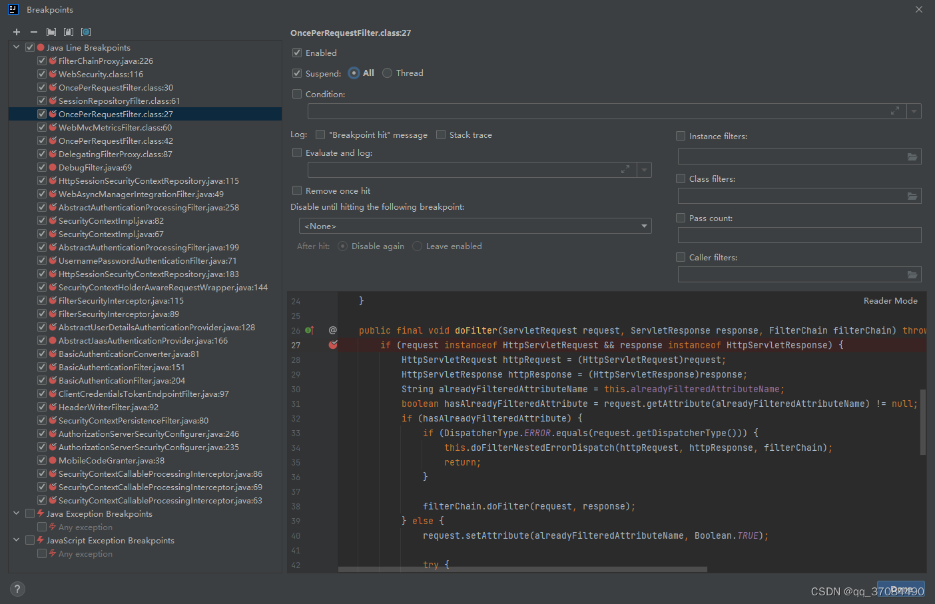Select Any exception under JavaScript Exception Breakpoints
Screen dimensions: 935x604
(85, 553)
